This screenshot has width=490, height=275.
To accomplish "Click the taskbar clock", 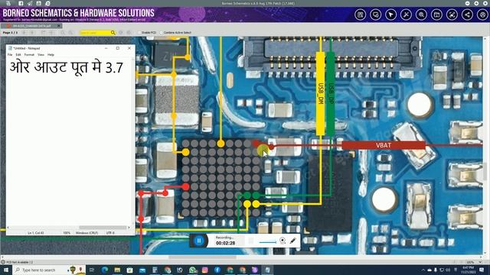I will 468,270.
